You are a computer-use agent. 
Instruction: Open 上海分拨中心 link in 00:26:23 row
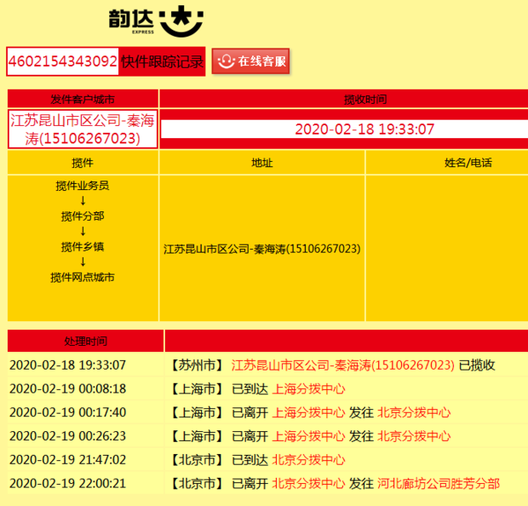(308, 436)
